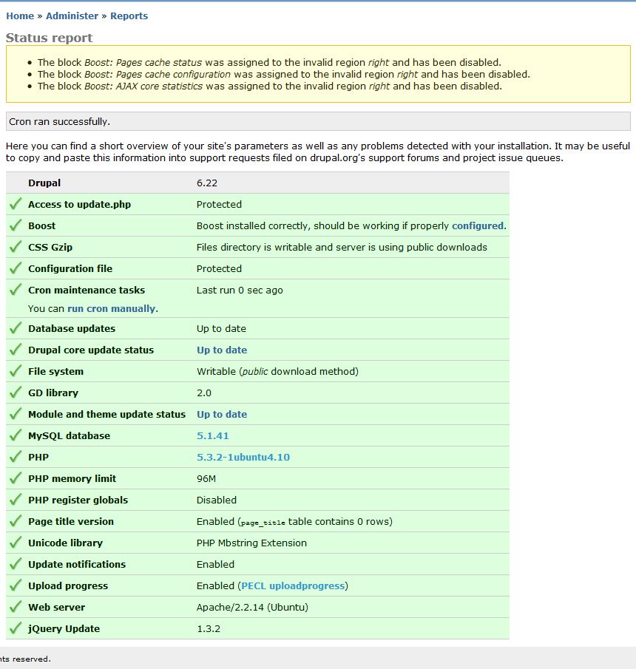The height and width of the screenshot is (669, 636).
Task: Click the checkmark beside Cron maintenance tasks
Action: click(16, 290)
